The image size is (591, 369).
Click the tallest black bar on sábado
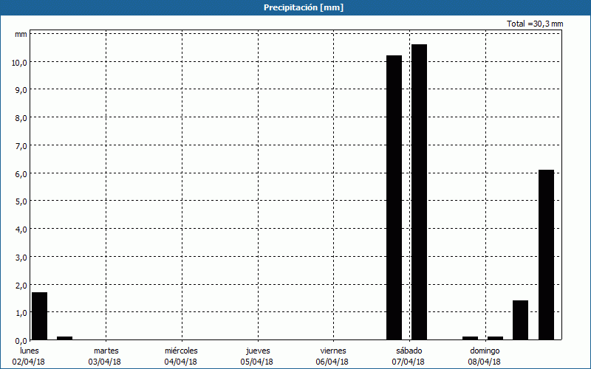[x=420, y=192]
